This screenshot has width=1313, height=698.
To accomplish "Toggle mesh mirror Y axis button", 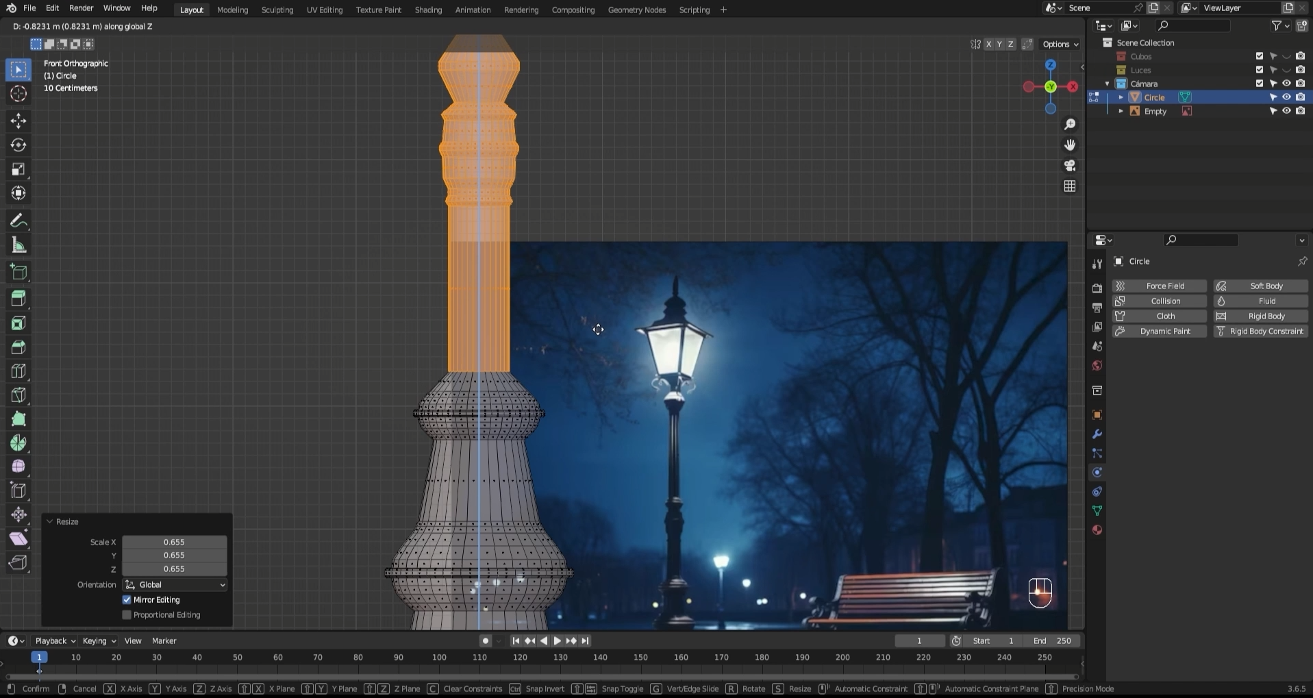I will 999,44.
